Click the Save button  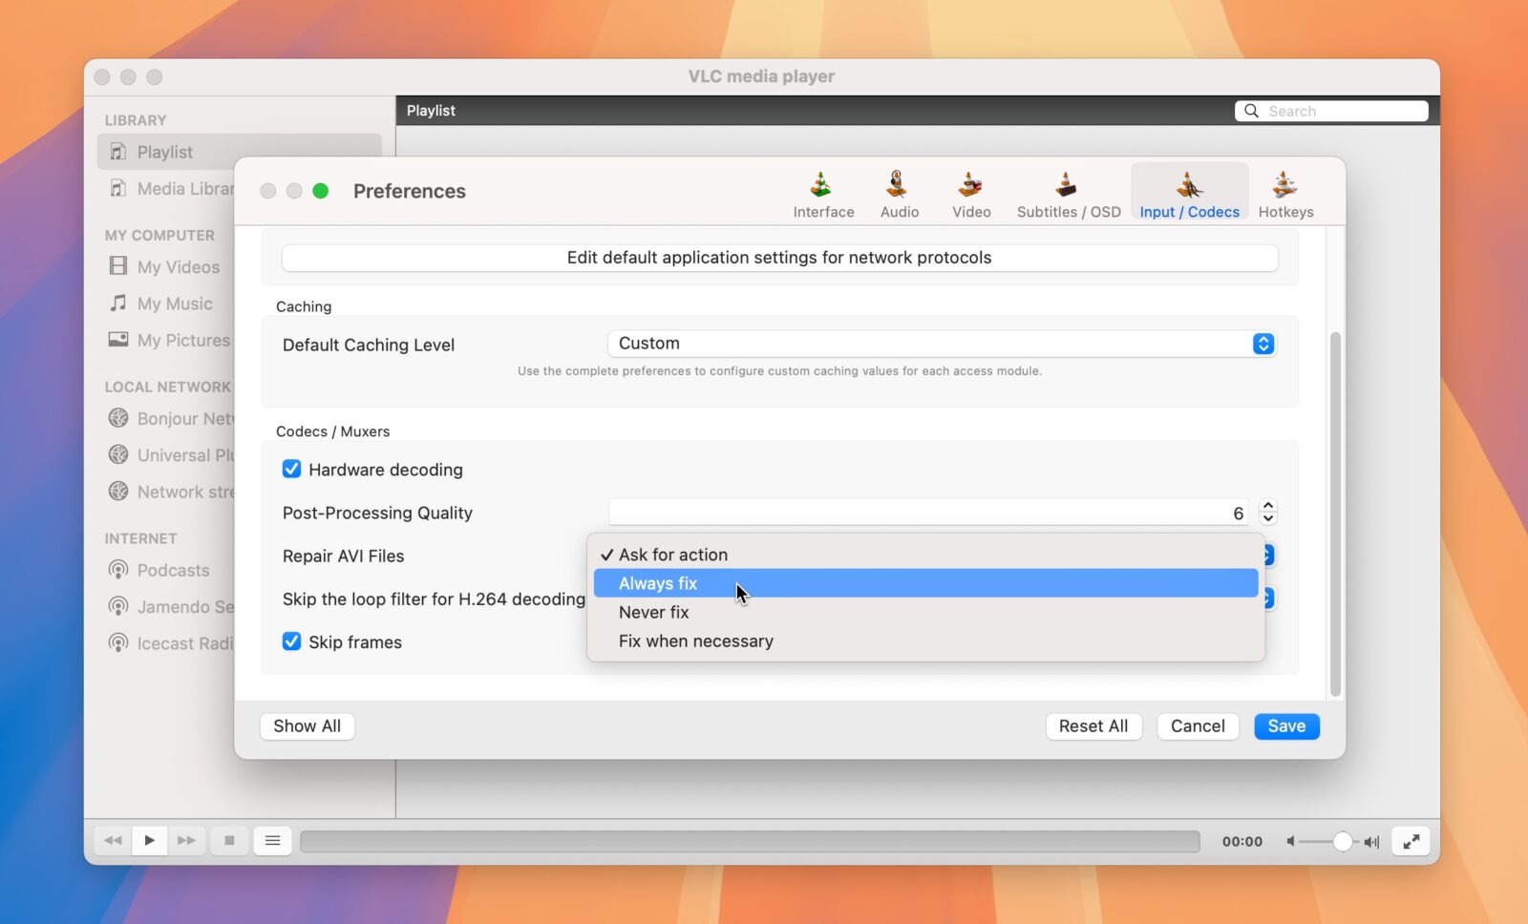pyautogui.click(x=1285, y=726)
